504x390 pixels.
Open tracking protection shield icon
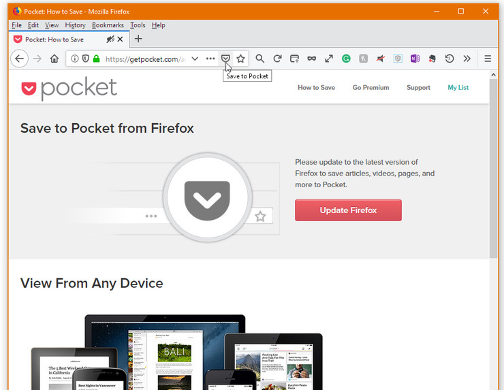86,59
